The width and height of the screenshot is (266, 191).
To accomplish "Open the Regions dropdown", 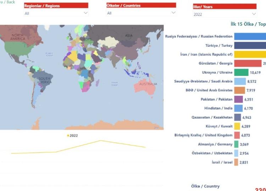I will [x=56, y=13].
